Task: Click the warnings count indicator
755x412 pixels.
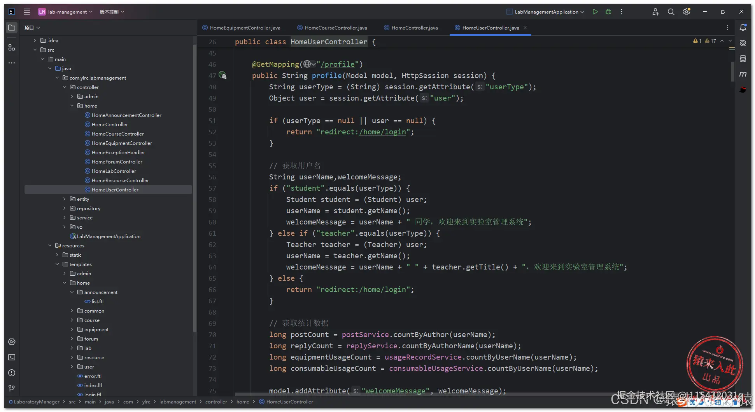Action: 704,41
